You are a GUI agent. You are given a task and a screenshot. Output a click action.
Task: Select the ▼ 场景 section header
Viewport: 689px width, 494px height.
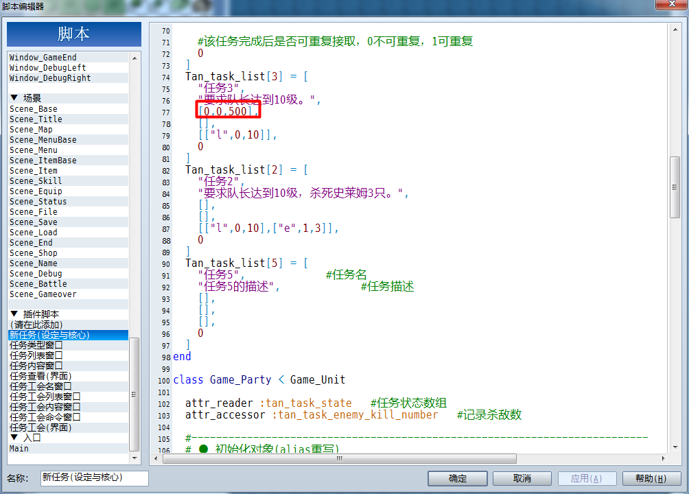coord(69,98)
